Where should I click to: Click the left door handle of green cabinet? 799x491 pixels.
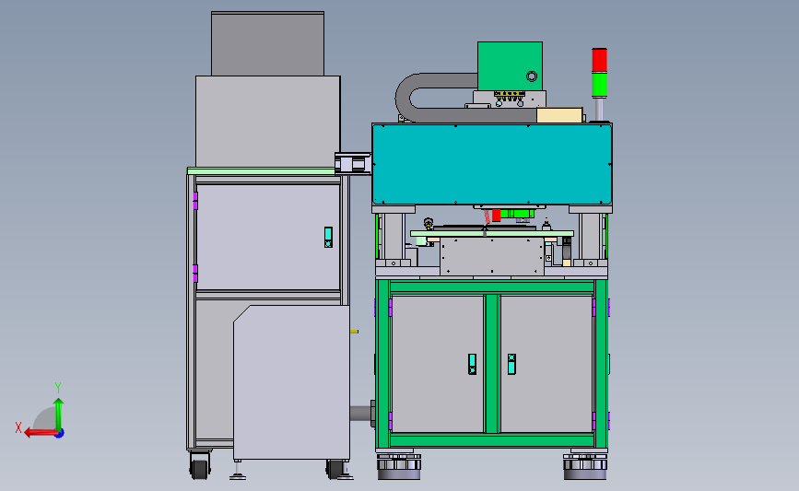[472, 364]
